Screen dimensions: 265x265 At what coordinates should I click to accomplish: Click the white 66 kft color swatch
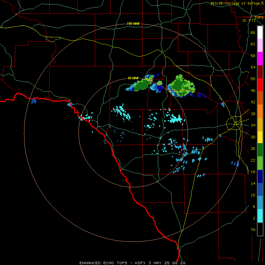(260, 32)
